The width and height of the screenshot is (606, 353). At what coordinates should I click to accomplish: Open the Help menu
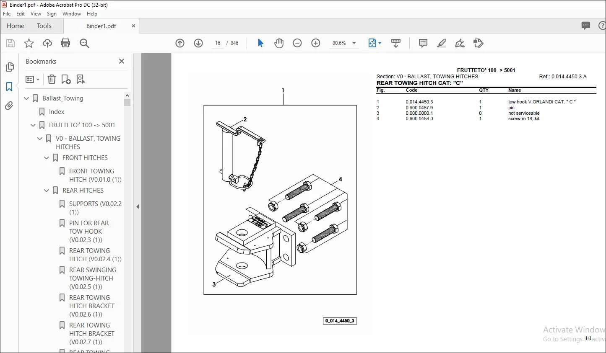click(x=92, y=14)
